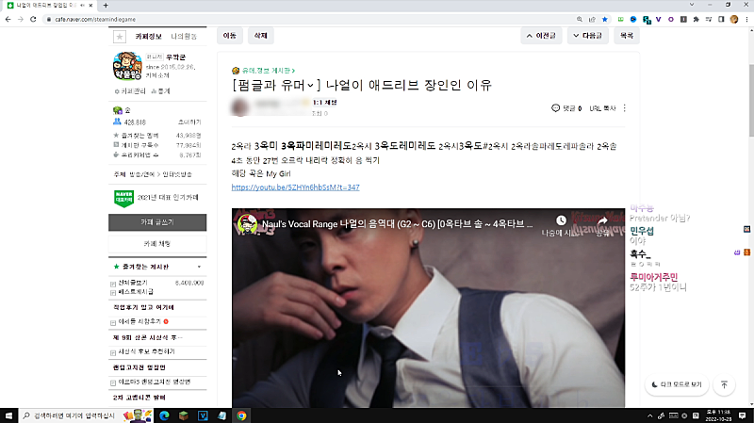Image resolution: width=754 pixels, height=423 pixels.
Task: Click the Watch later clock icon
Action: coord(561,220)
